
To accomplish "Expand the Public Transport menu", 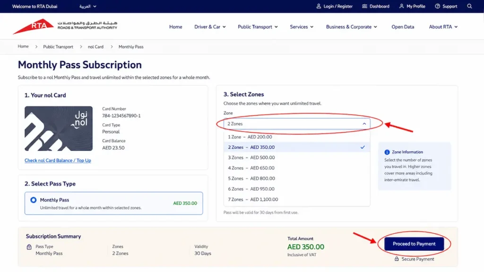I will (x=258, y=27).
